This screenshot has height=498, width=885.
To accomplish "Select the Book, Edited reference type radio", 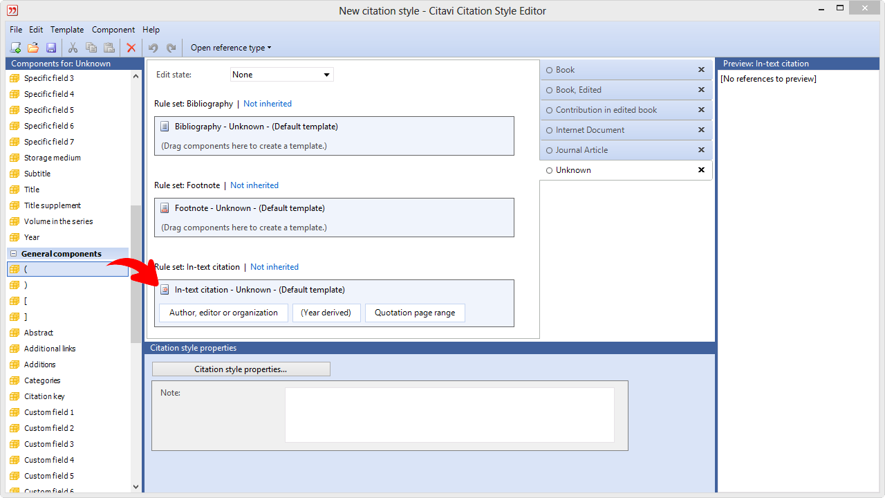I will click(x=550, y=90).
